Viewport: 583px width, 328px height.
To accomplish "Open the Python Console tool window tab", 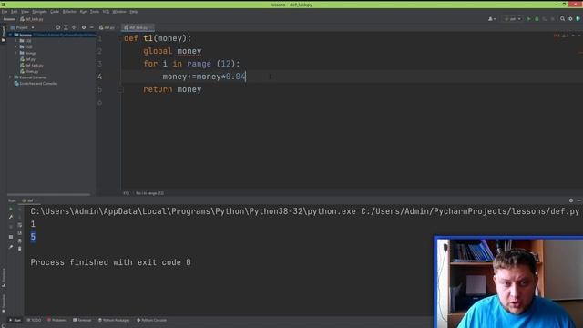I will [152, 320].
